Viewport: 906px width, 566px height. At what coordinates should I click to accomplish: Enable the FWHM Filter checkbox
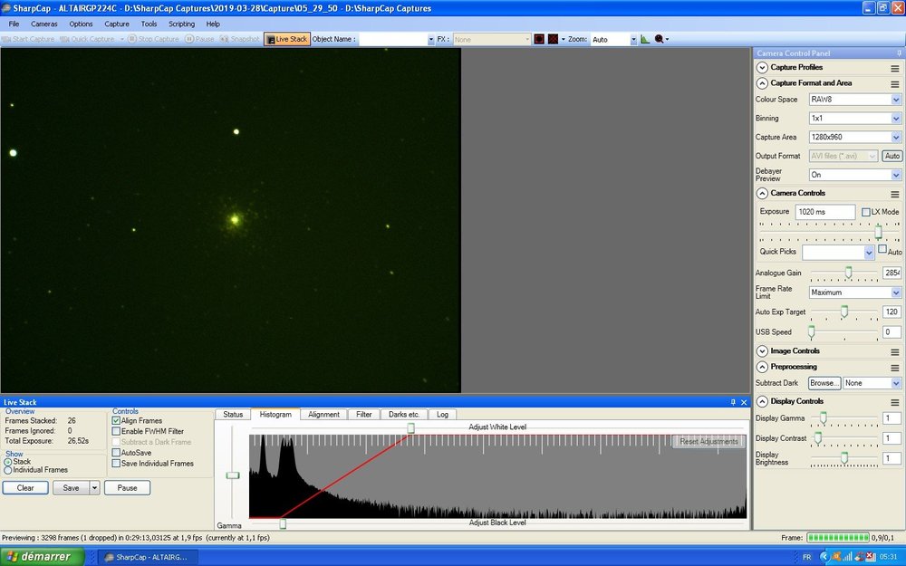pyautogui.click(x=116, y=432)
